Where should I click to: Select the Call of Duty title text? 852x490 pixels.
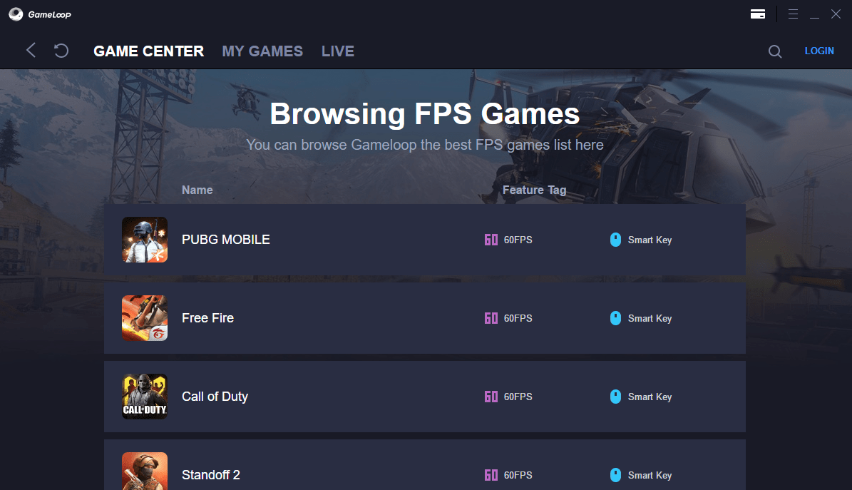coord(215,397)
